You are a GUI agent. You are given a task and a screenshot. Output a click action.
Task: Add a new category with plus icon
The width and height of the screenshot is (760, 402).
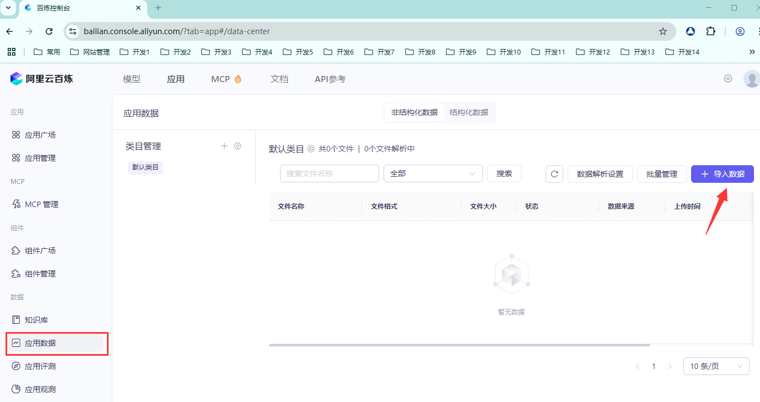click(x=224, y=146)
